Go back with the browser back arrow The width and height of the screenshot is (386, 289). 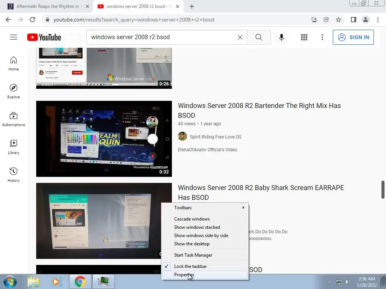(8, 20)
